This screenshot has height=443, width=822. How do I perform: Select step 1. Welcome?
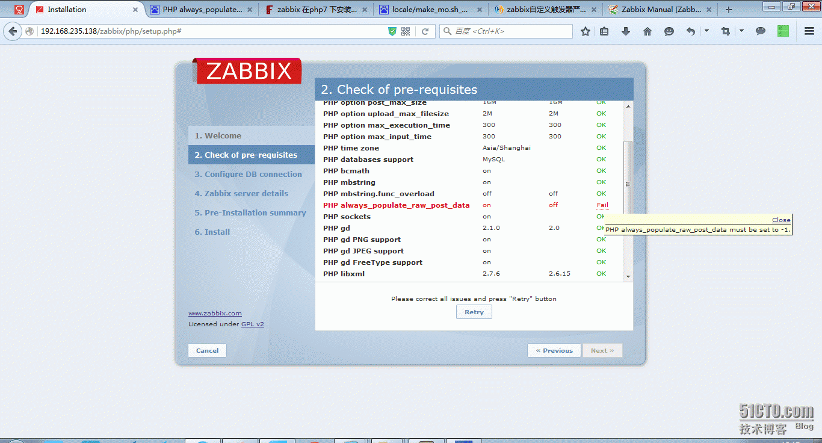coord(252,135)
